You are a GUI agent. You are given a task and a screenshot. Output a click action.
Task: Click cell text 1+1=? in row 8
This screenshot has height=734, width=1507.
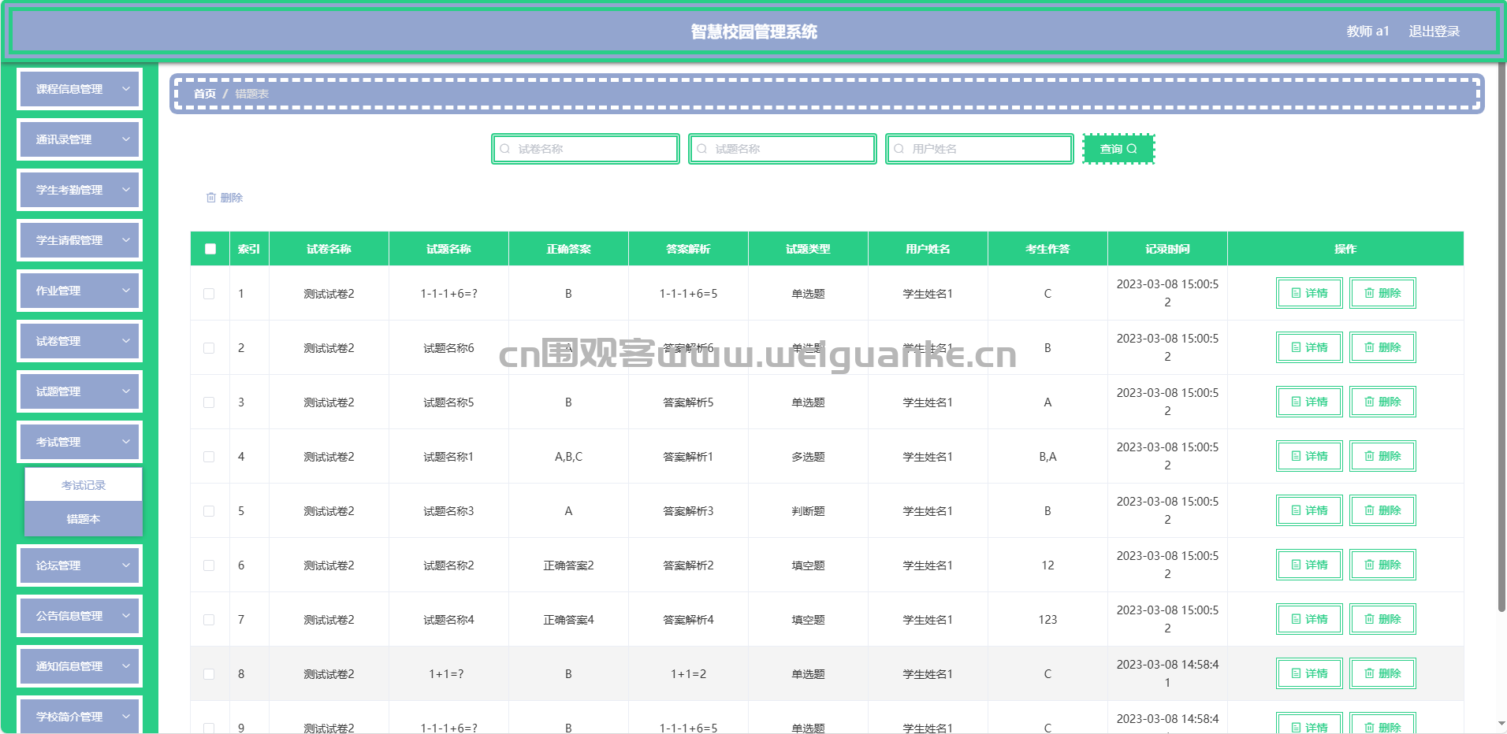(x=446, y=674)
